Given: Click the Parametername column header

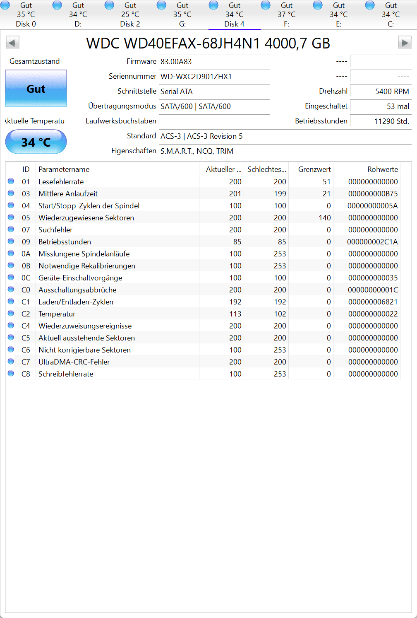Looking at the screenshot, I should [x=117, y=169].
